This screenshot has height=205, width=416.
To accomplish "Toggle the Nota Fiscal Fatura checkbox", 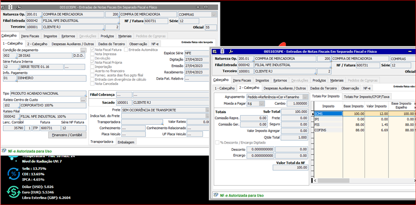I will click(x=92, y=50).
